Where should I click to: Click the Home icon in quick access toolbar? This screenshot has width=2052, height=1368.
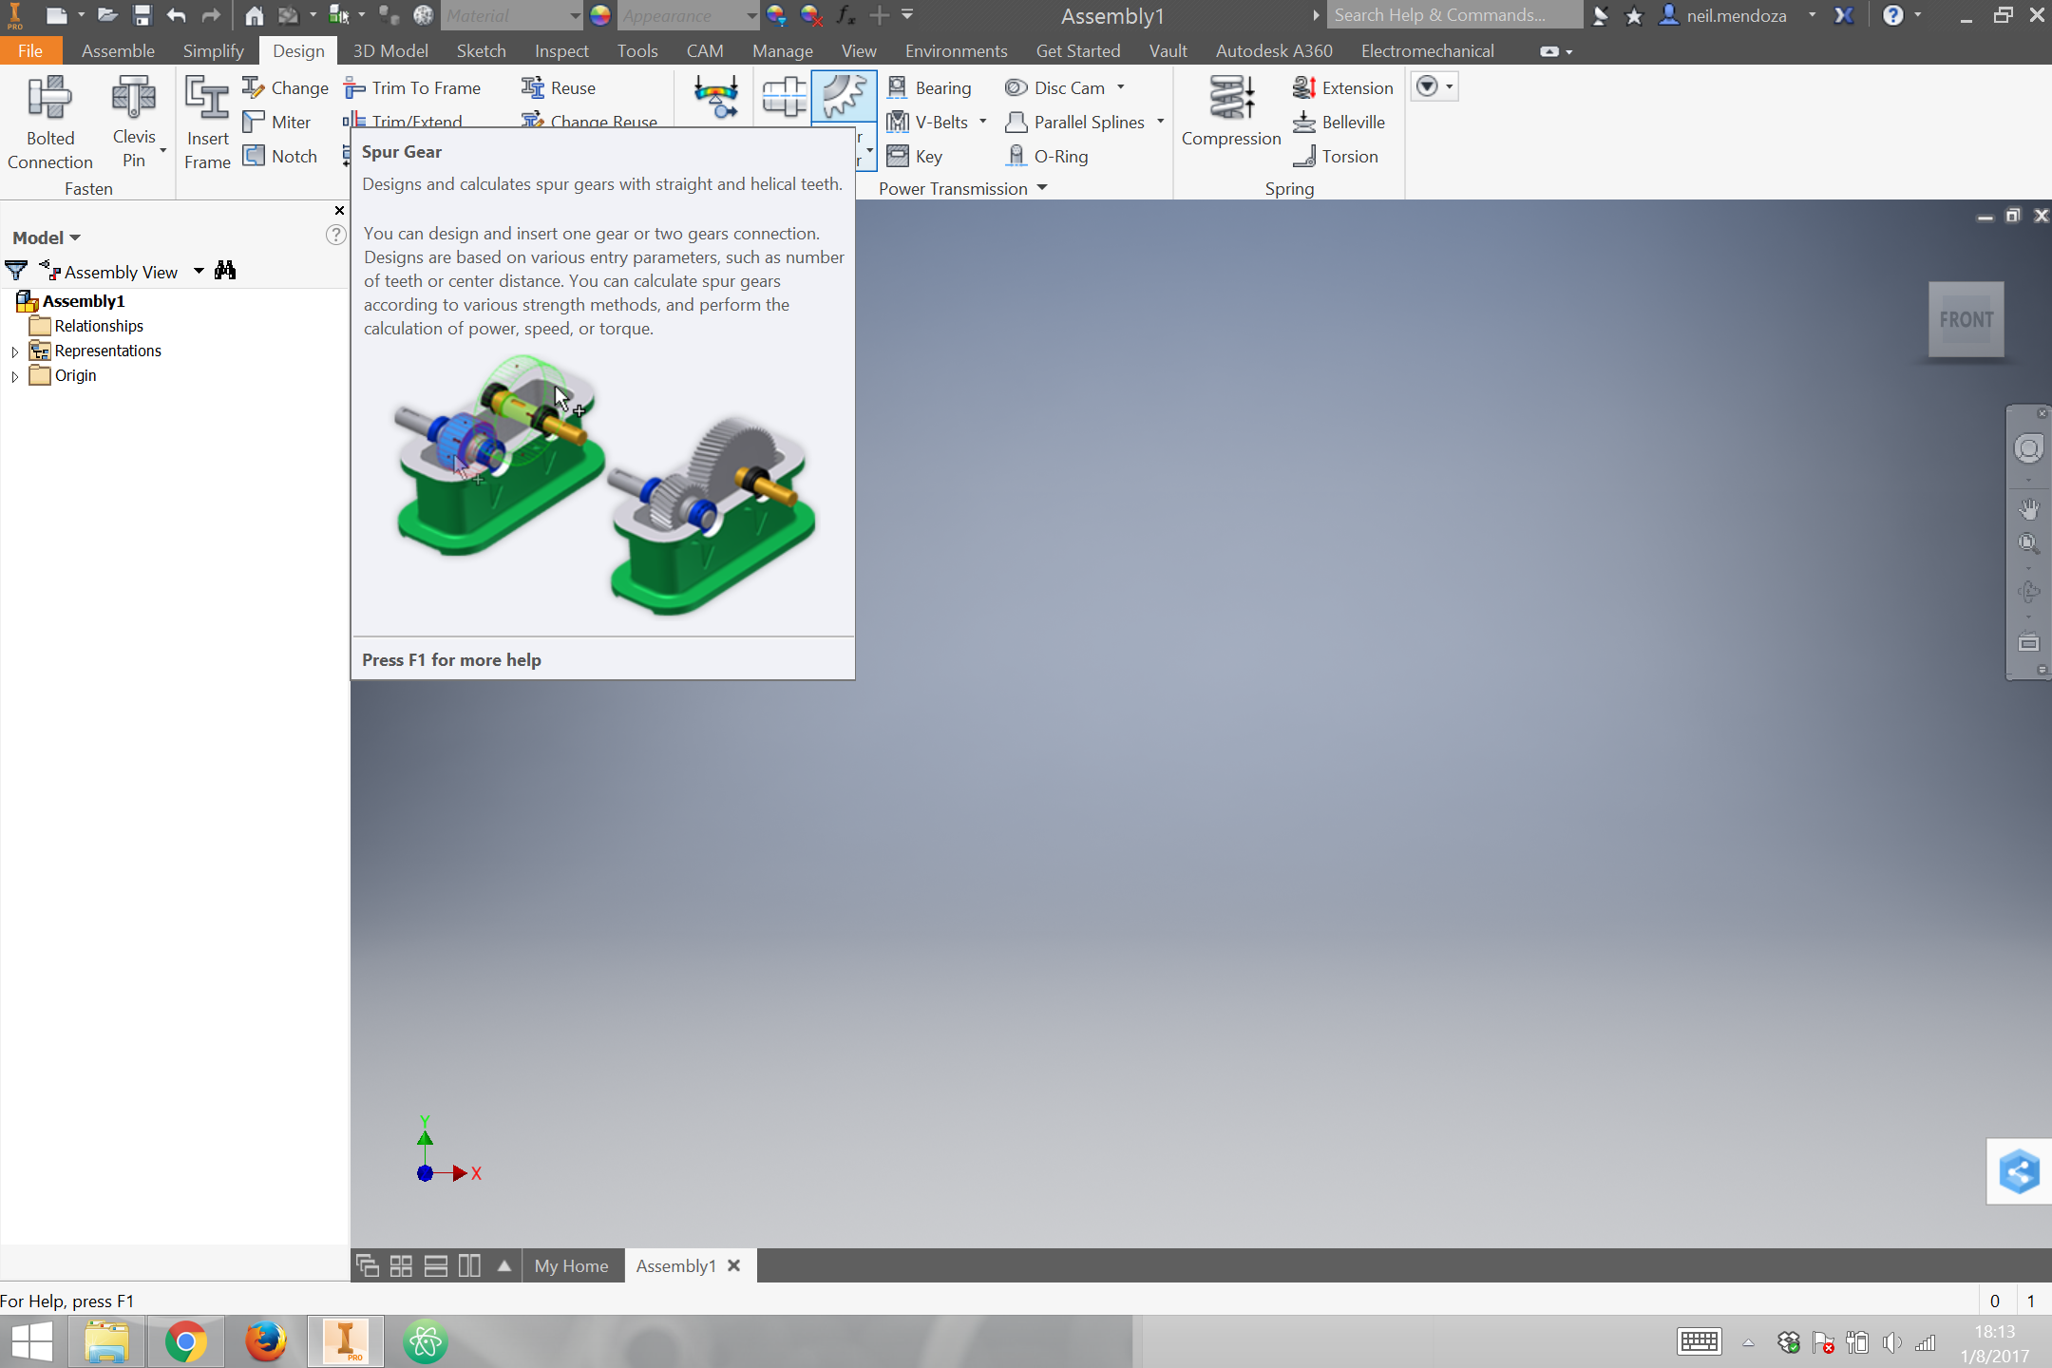pos(254,15)
